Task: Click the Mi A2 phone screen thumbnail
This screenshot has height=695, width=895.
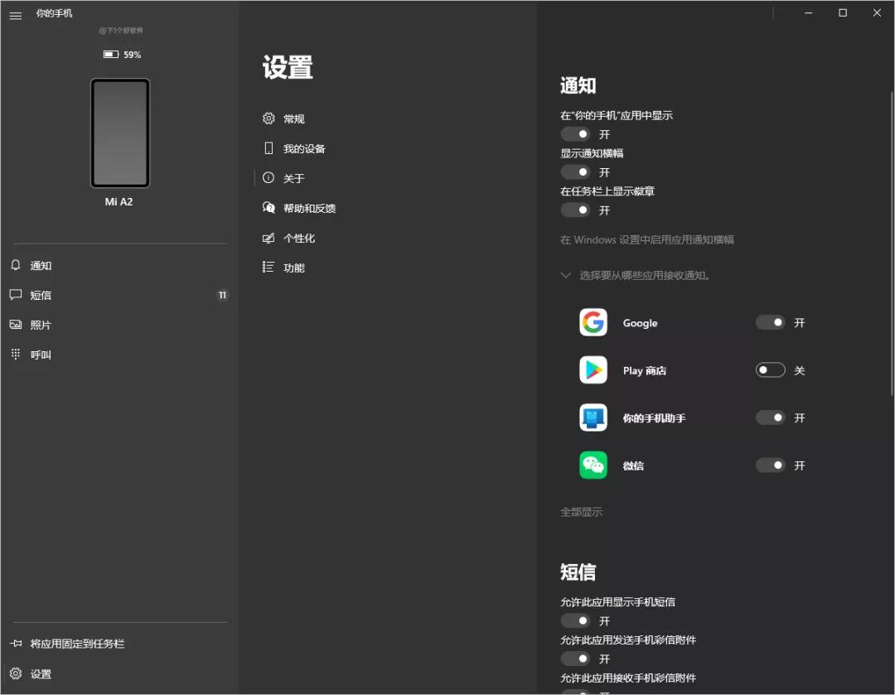Action: click(119, 133)
